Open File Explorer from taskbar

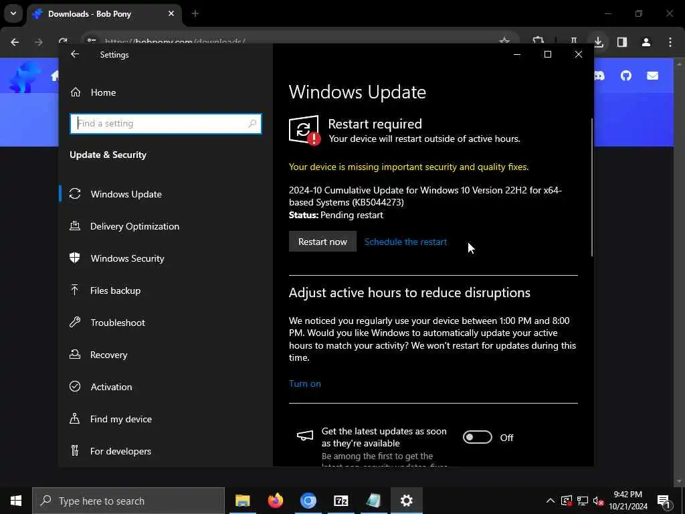pos(242,501)
